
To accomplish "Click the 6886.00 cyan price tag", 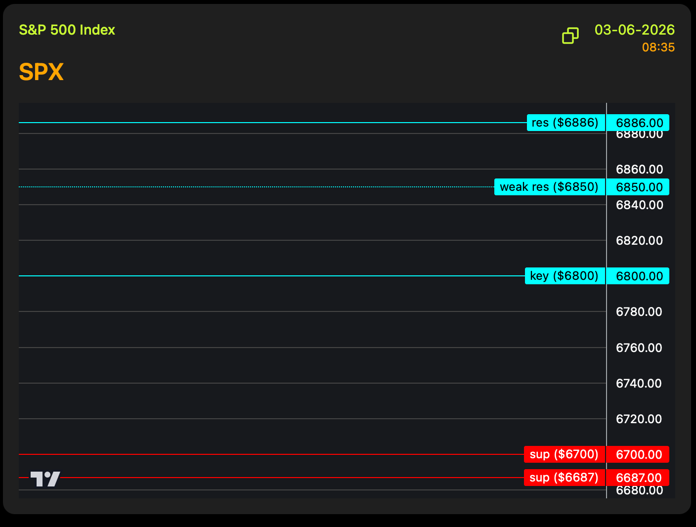I will [x=639, y=123].
